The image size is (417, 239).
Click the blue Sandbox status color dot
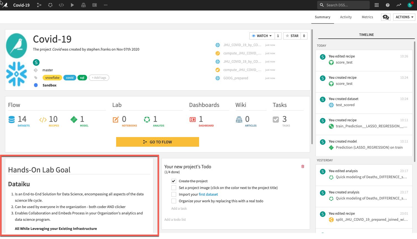point(36,85)
